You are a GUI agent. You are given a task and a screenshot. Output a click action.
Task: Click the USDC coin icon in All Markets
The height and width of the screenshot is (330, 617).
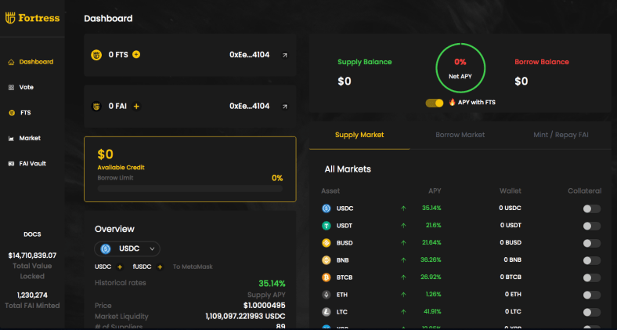tap(327, 209)
